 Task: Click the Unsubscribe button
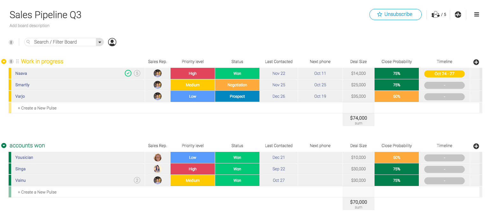coord(396,14)
